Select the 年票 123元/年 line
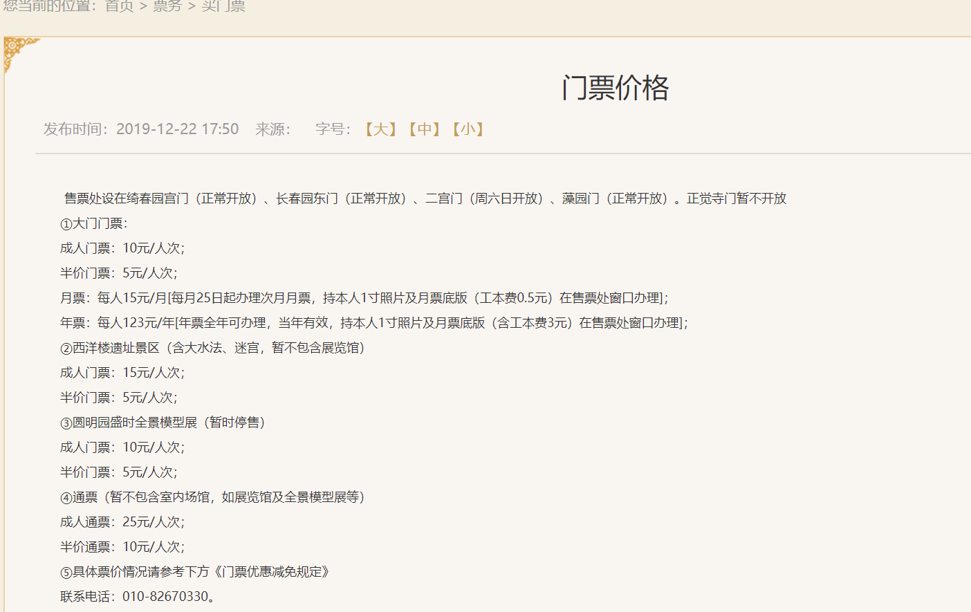This screenshot has width=971, height=612. click(373, 323)
